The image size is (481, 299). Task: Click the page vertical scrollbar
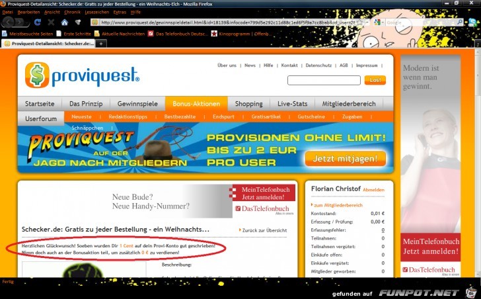[478, 163]
